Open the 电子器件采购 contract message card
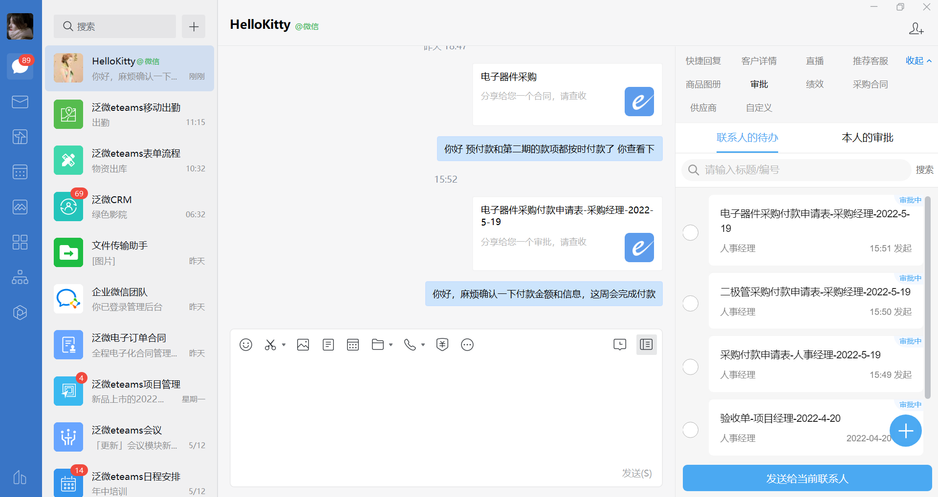 point(567,94)
